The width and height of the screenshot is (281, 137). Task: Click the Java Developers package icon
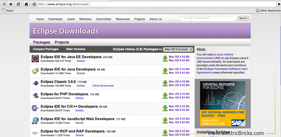click(35, 71)
